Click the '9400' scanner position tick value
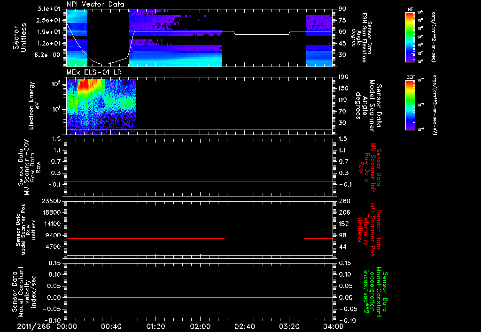Screen dimensions: 481x332 click(54, 235)
